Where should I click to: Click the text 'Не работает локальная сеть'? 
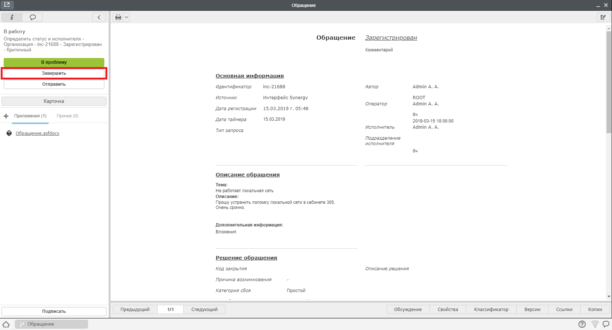(245, 191)
